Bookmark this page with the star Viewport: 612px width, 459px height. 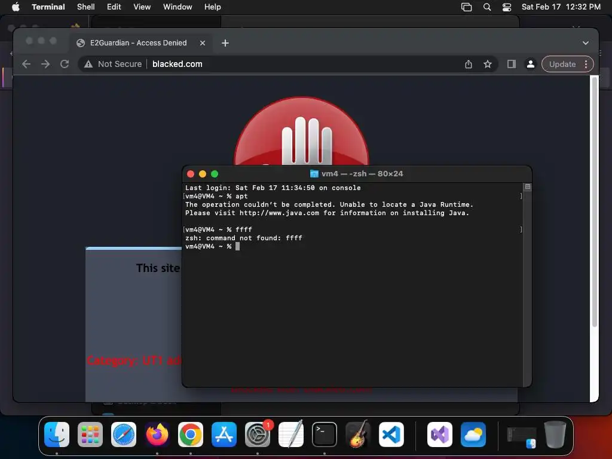click(488, 64)
